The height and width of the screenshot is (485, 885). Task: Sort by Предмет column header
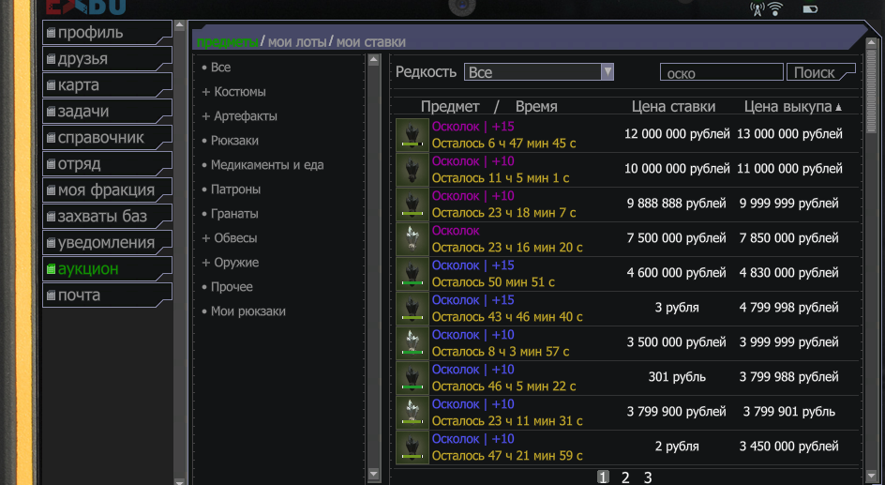[450, 107]
